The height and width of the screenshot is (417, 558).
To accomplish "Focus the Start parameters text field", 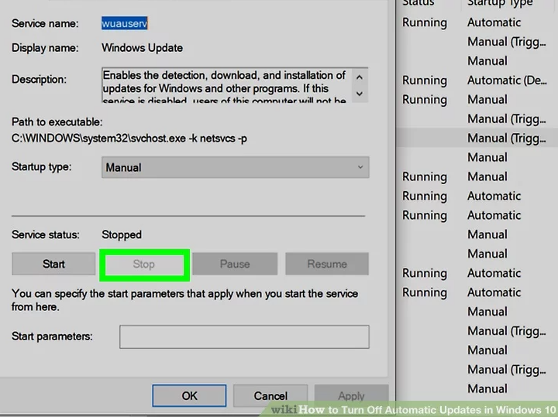I will point(244,337).
